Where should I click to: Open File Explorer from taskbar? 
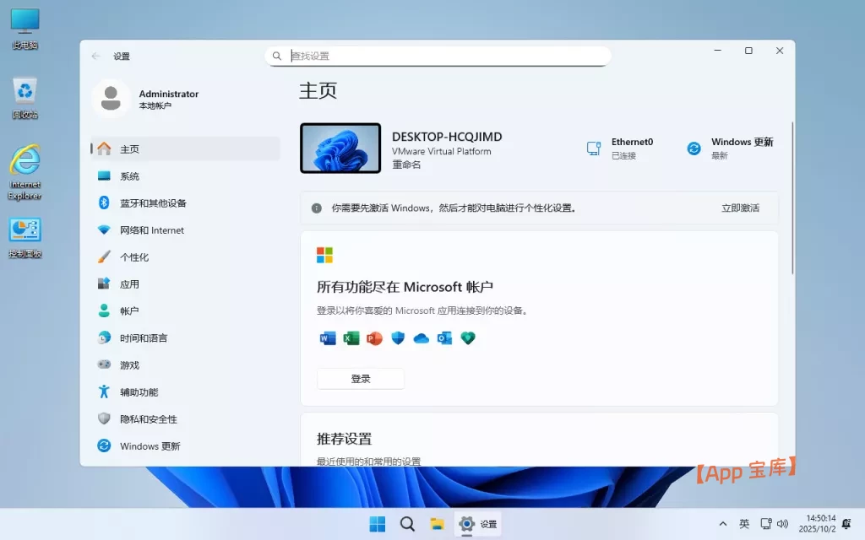(x=438, y=524)
